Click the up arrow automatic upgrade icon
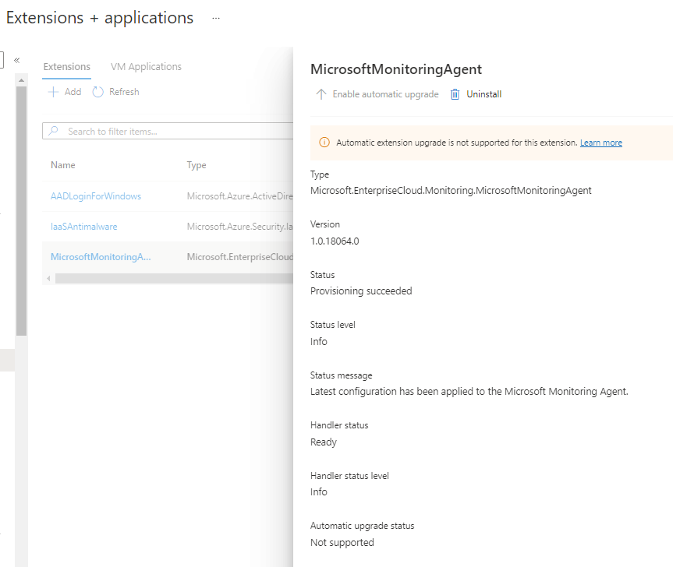673x567 pixels. (x=321, y=94)
